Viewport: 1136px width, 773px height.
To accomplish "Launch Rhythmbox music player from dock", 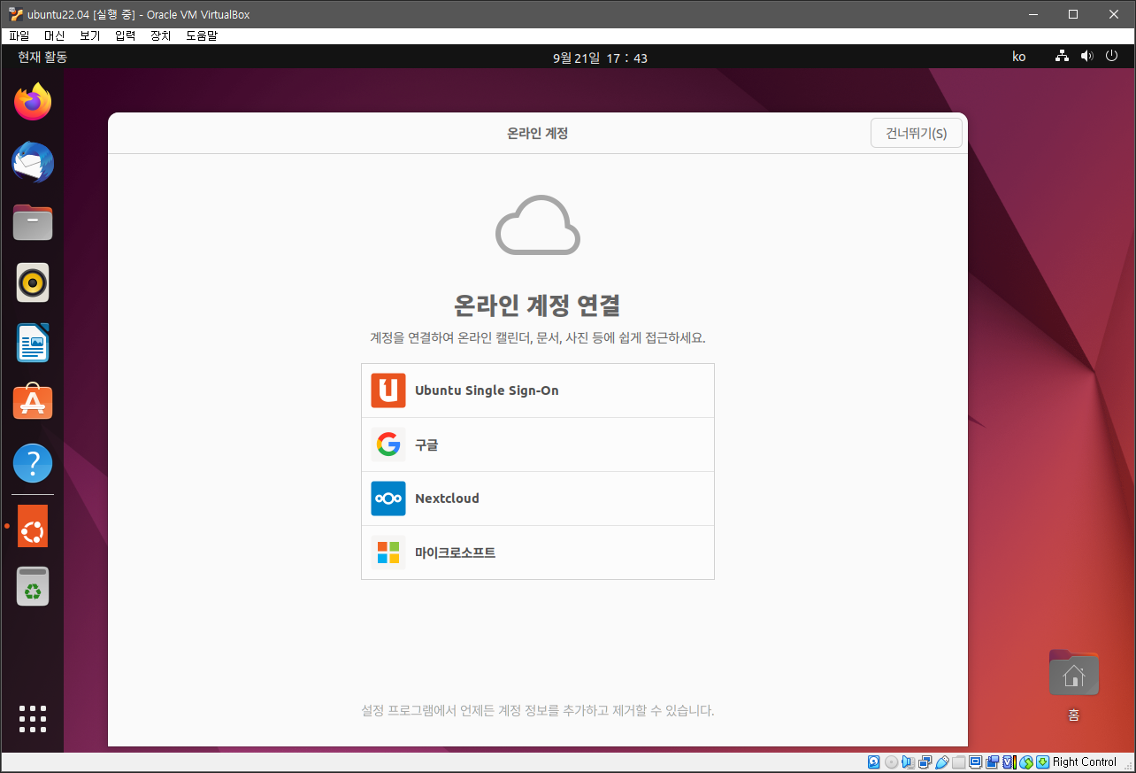I will coord(33,282).
